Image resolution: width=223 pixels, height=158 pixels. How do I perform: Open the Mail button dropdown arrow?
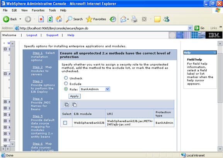pyautogui.click(x=128, y=19)
